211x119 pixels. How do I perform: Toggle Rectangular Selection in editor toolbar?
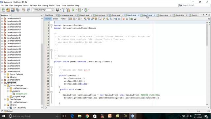(x=100, y=19)
